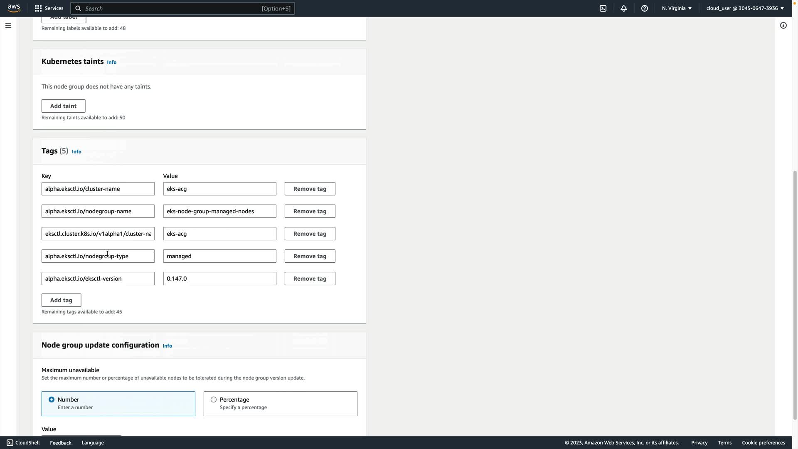Viewport: 798px width, 449px height.
Task: Open the help question mark icon
Action: tap(645, 8)
